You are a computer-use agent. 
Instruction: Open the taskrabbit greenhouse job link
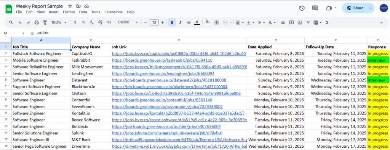tap(162, 60)
